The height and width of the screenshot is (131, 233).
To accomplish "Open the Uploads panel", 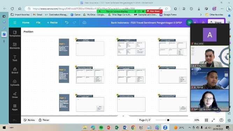I will click(15, 83).
